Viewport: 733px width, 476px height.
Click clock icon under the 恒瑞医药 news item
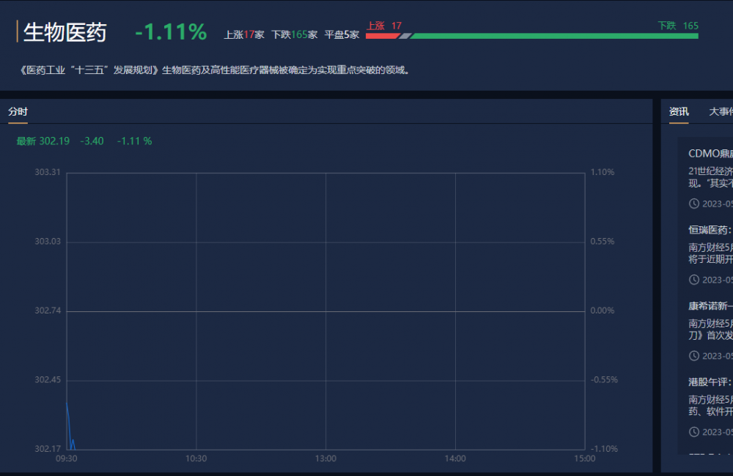[x=694, y=280]
